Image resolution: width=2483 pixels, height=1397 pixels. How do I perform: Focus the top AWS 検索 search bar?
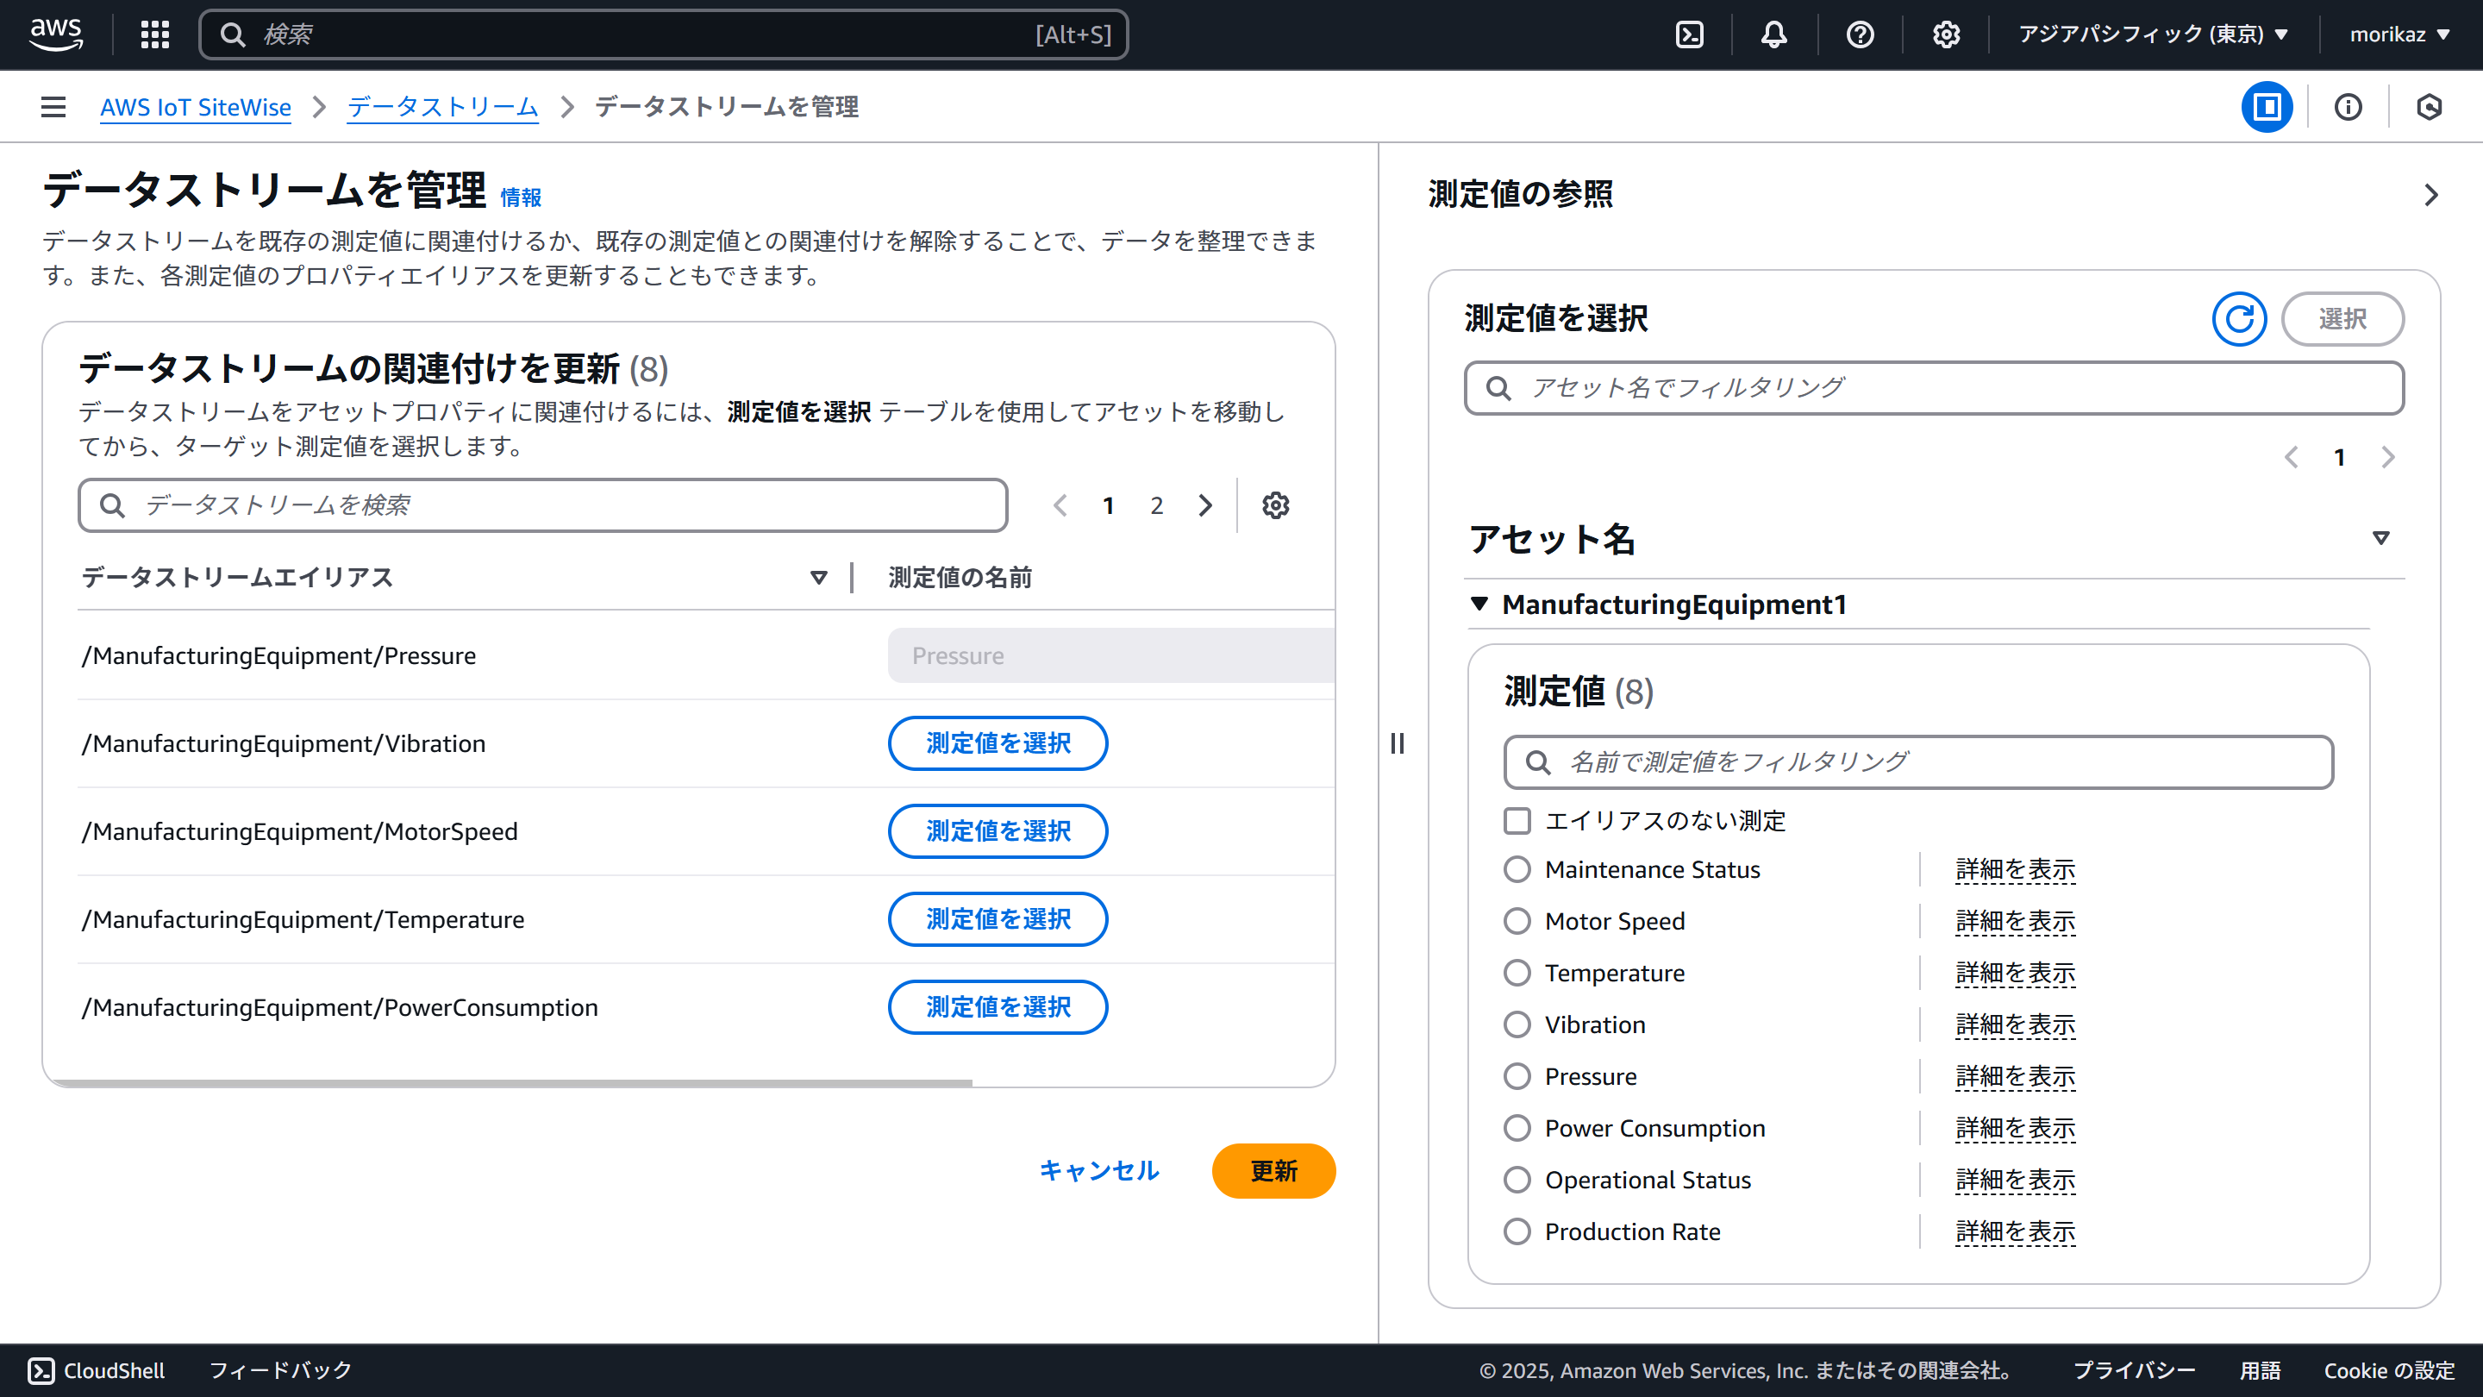coord(663,34)
